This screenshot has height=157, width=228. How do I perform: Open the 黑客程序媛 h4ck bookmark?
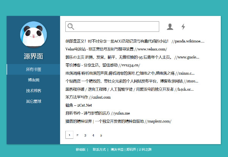point(130,89)
